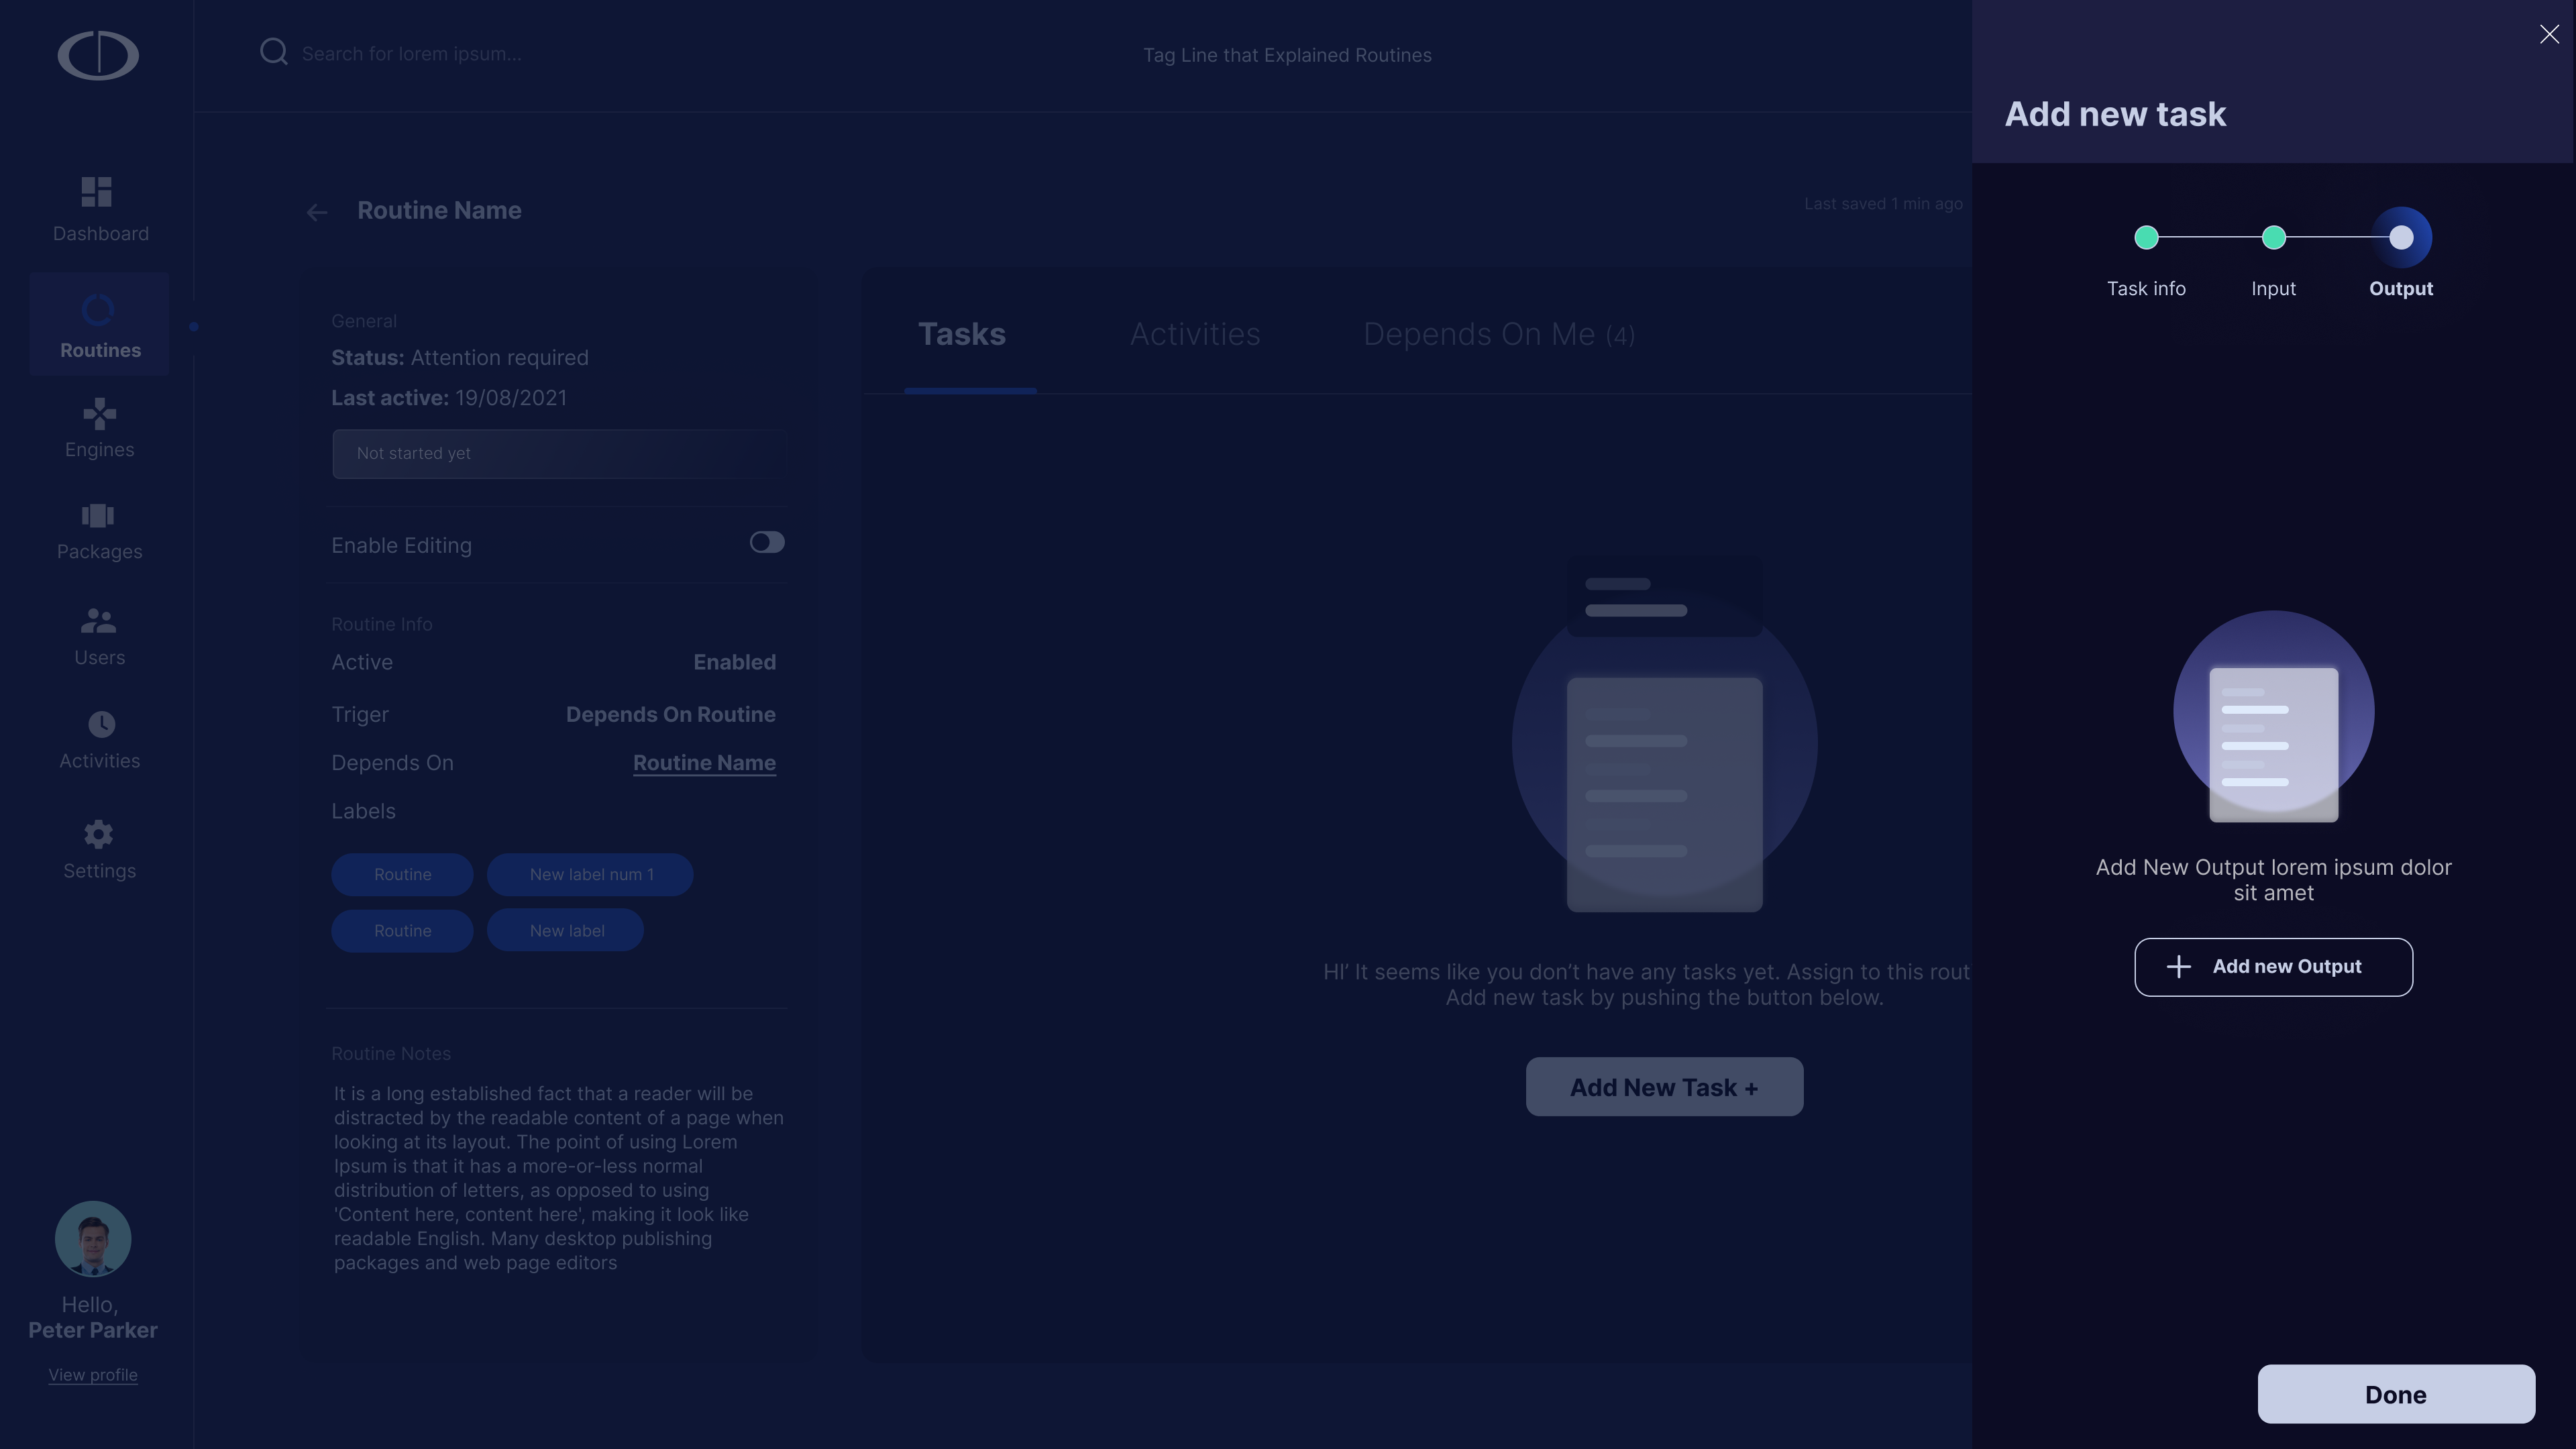Screen dimensions: 2576x1449
Task: Open the Settings gear icon
Action: (98, 834)
